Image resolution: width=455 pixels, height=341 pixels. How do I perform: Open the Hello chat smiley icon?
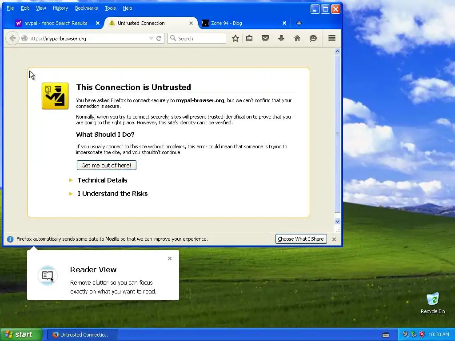click(313, 38)
